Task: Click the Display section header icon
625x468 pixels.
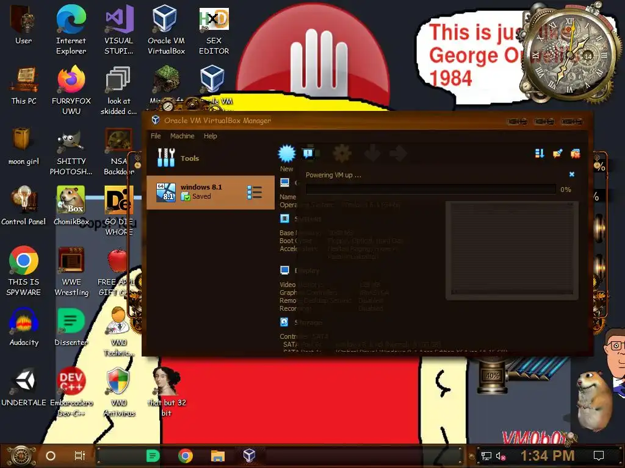Action: coord(284,271)
